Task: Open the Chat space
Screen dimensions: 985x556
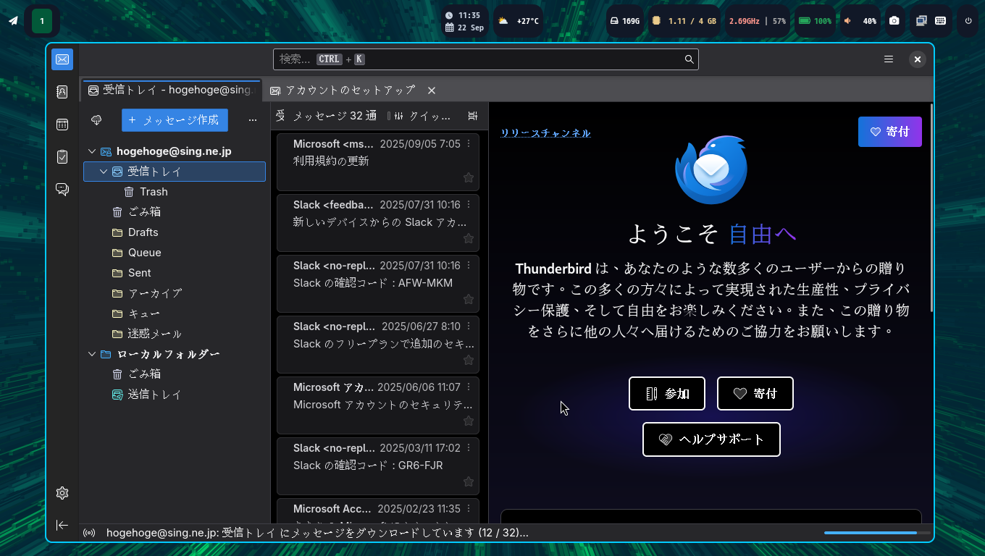Action: tap(62, 190)
